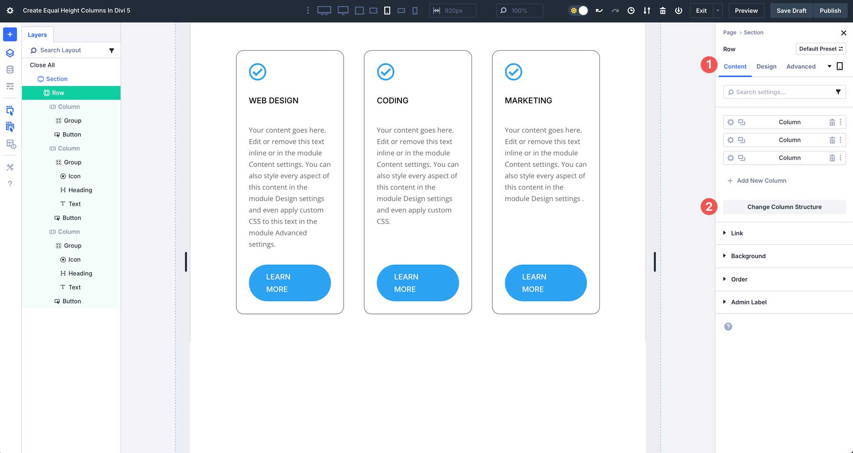The height and width of the screenshot is (453, 853).
Task: Click the Search settings input field
Action: [x=780, y=92]
